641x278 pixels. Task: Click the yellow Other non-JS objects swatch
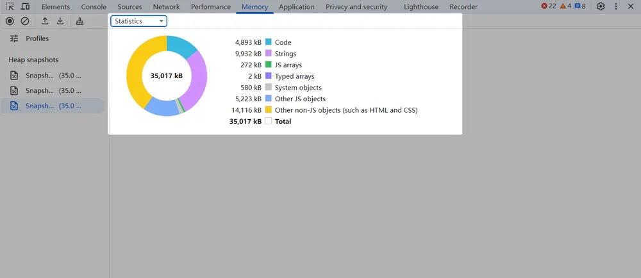(x=269, y=110)
